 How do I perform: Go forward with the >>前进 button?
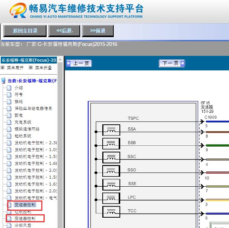tap(98, 31)
